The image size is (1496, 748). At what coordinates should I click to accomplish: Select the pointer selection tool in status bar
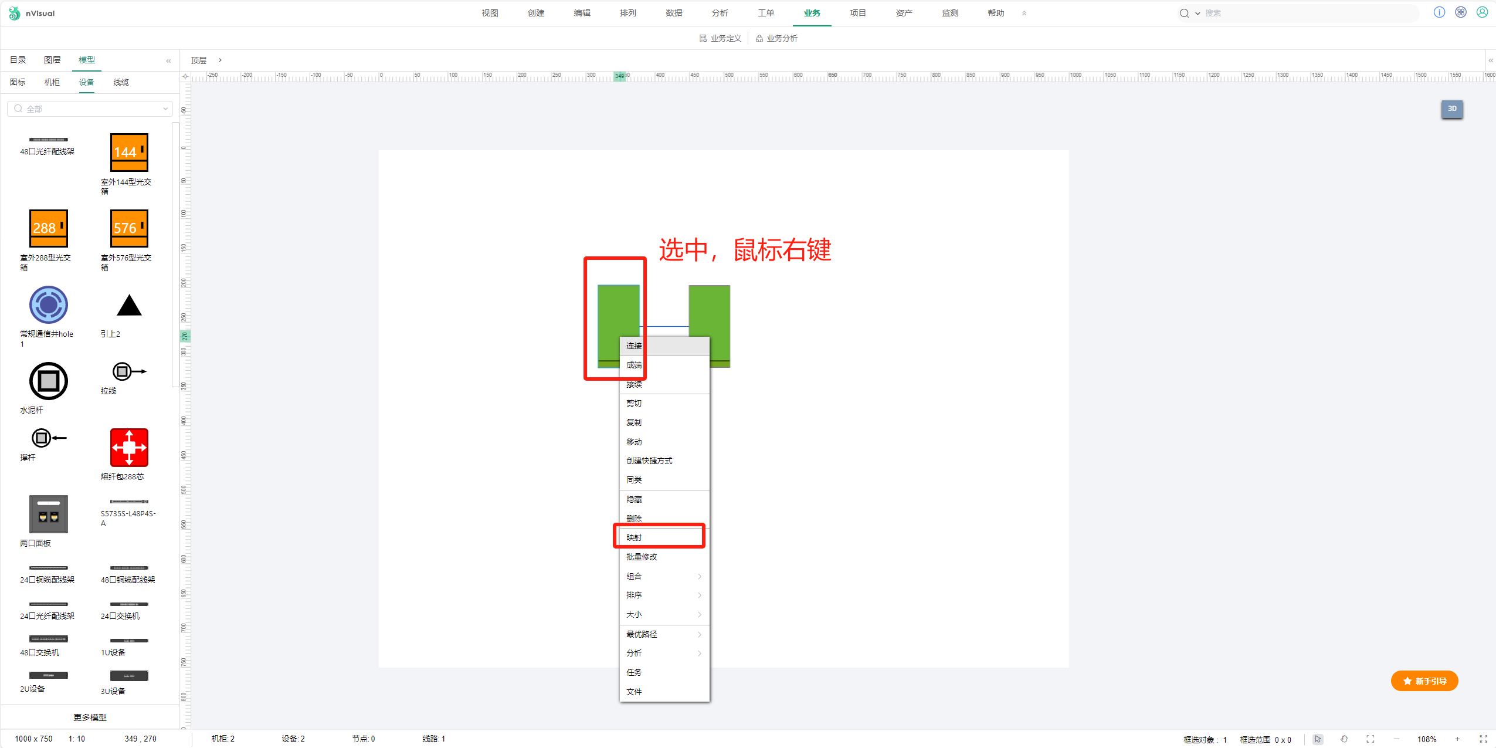(x=1318, y=739)
